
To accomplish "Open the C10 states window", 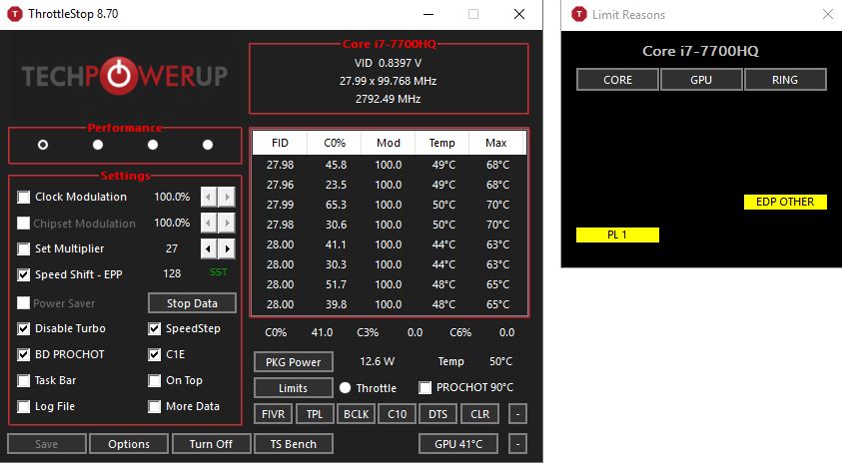I will 398,414.
